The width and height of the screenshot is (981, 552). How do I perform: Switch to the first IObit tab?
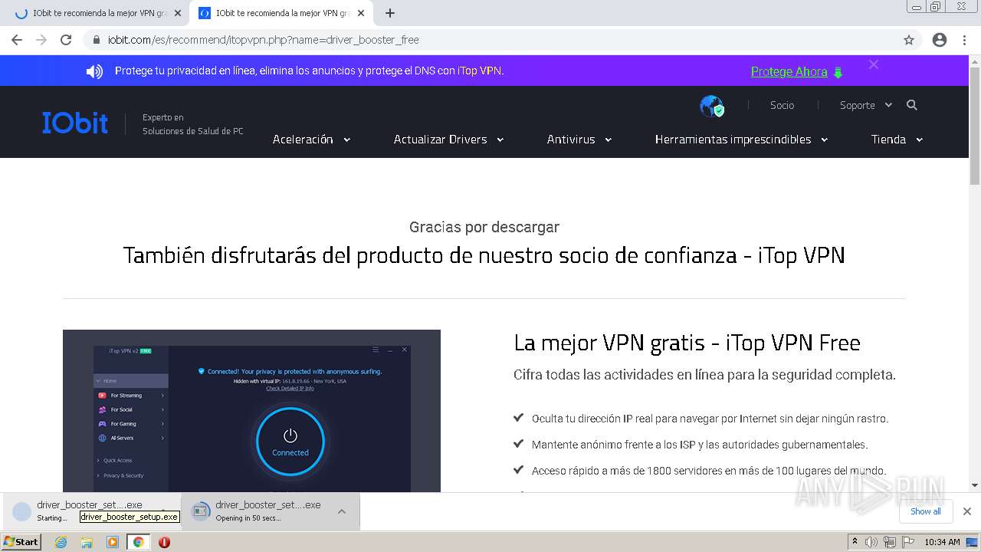pyautogui.click(x=97, y=13)
